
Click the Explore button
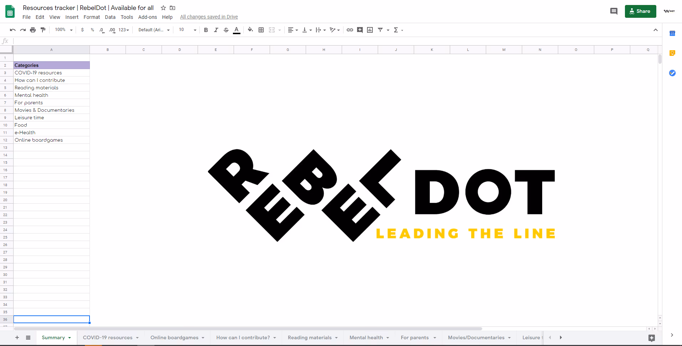(x=652, y=338)
